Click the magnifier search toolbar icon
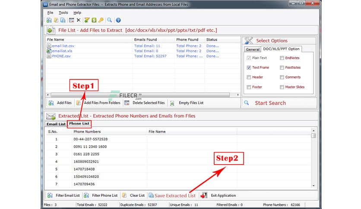The image size is (361, 209). pos(109,20)
